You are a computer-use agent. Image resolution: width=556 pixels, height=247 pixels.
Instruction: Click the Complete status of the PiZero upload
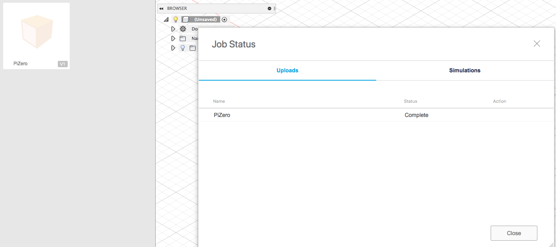[x=417, y=115]
